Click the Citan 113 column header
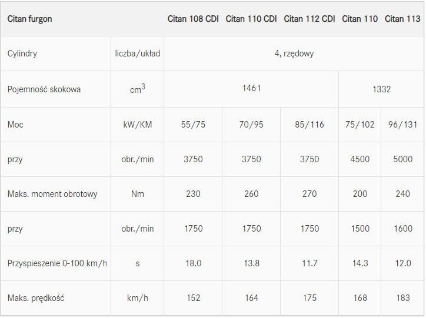The height and width of the screenshot is (318, 426). coord(402,19)
